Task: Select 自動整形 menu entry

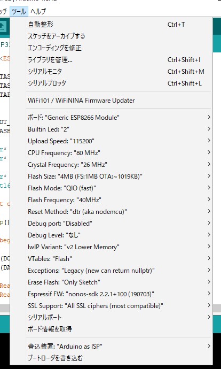Action: tap(112, 24)
